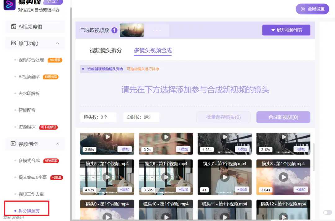Play 镜头12 clip
Image resolution: width=335 pixels, height=221 pixels.
tap(283, 216)
